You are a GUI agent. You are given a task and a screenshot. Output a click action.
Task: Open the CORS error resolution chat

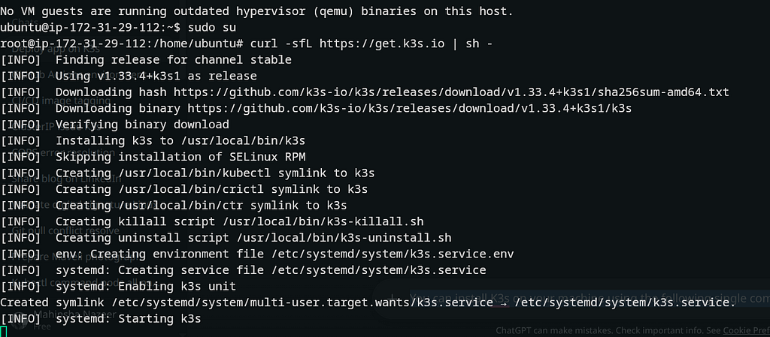63,152
